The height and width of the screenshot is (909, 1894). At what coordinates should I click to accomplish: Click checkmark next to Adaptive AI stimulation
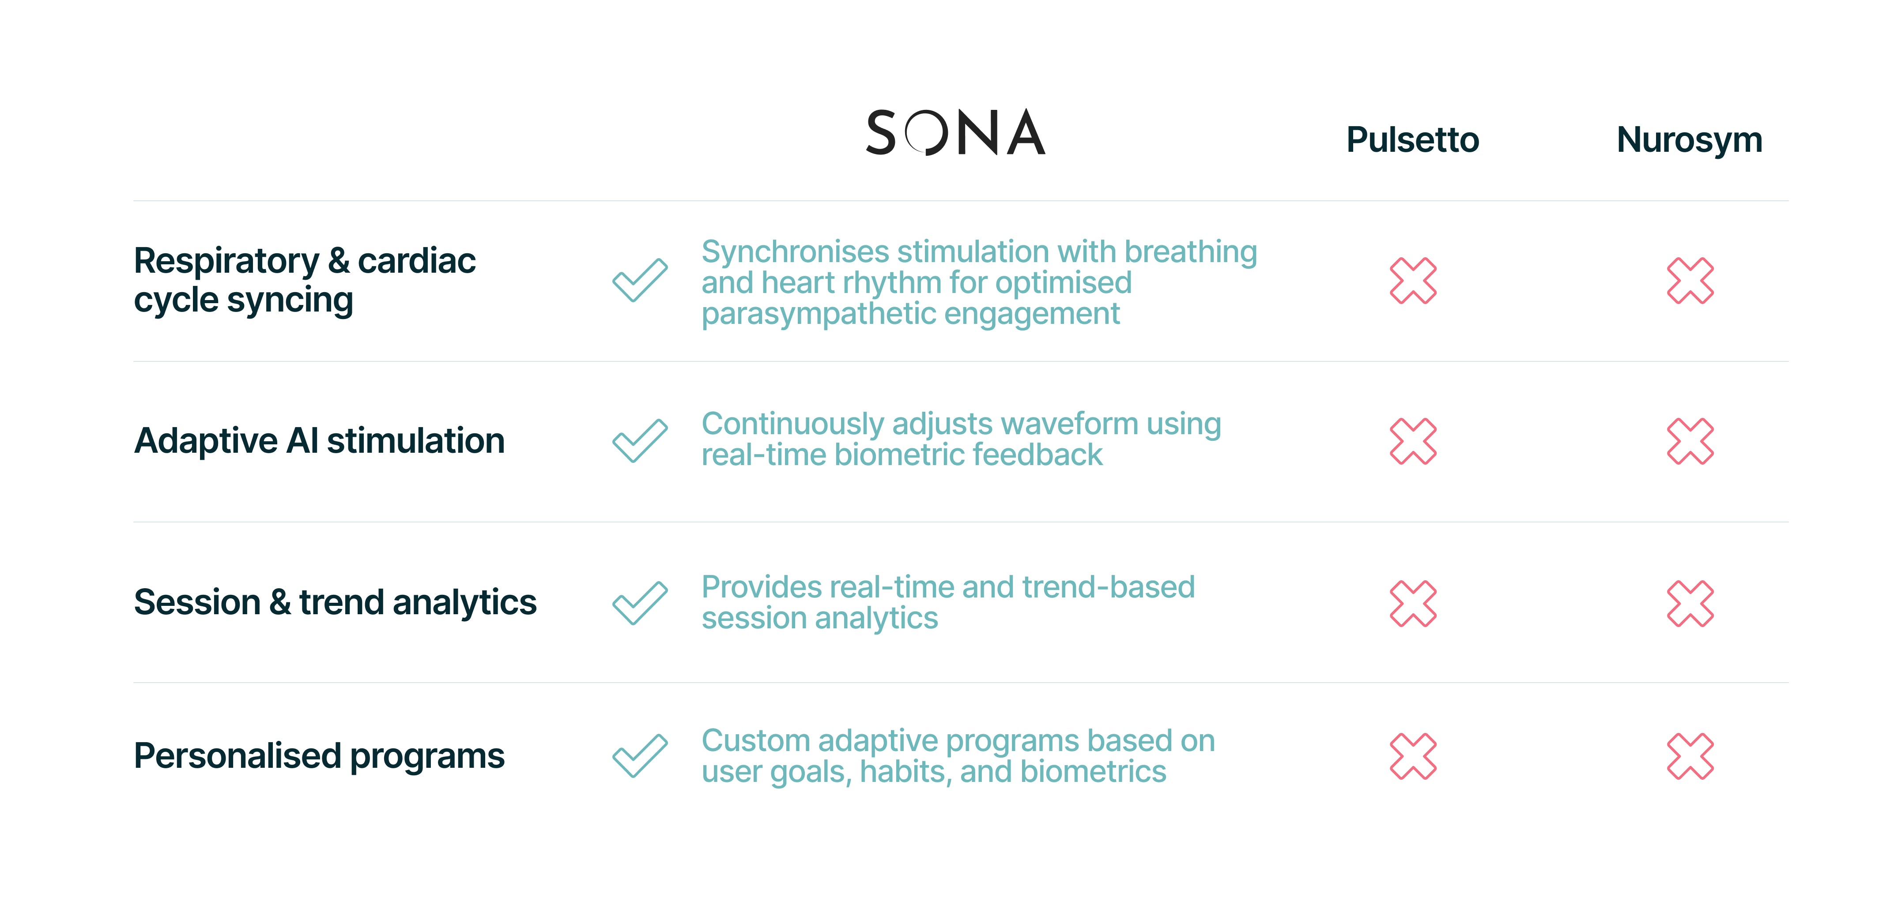pos(640,441)
